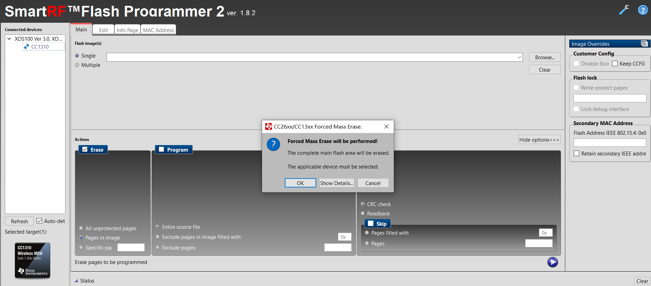Viewport: 651px width, 286px height.
Task: Open the Edit tab
Action: [x=103, y=30]
